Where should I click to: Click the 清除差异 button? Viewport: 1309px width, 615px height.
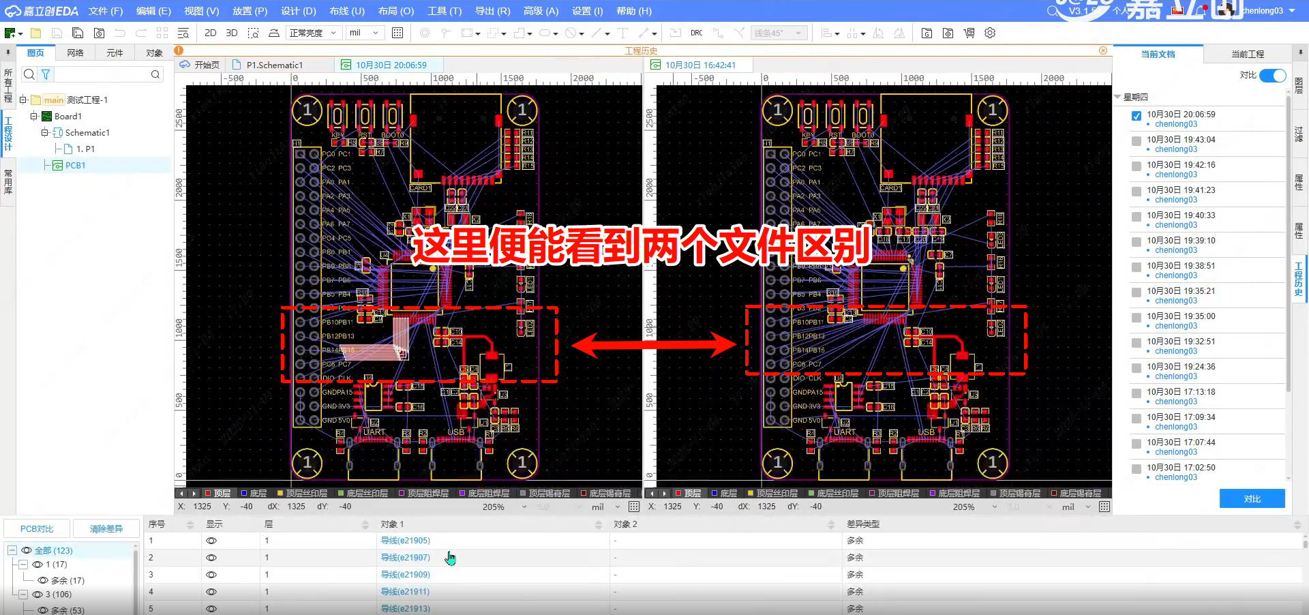(x=106, y=528)
